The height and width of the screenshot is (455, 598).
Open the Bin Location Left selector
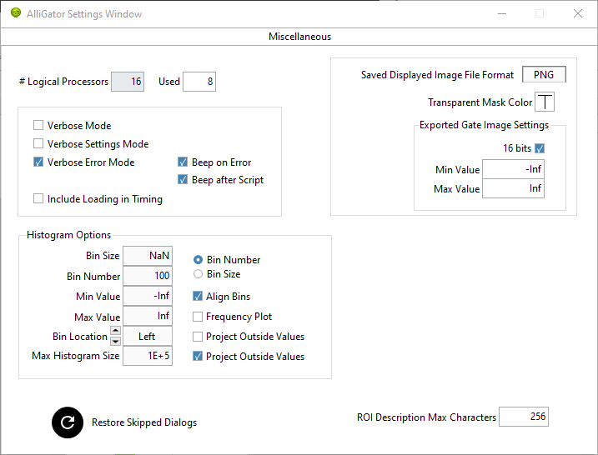(x=148, y=336)
